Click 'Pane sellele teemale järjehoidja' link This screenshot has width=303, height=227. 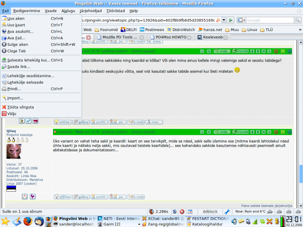(x=267, y=206)
